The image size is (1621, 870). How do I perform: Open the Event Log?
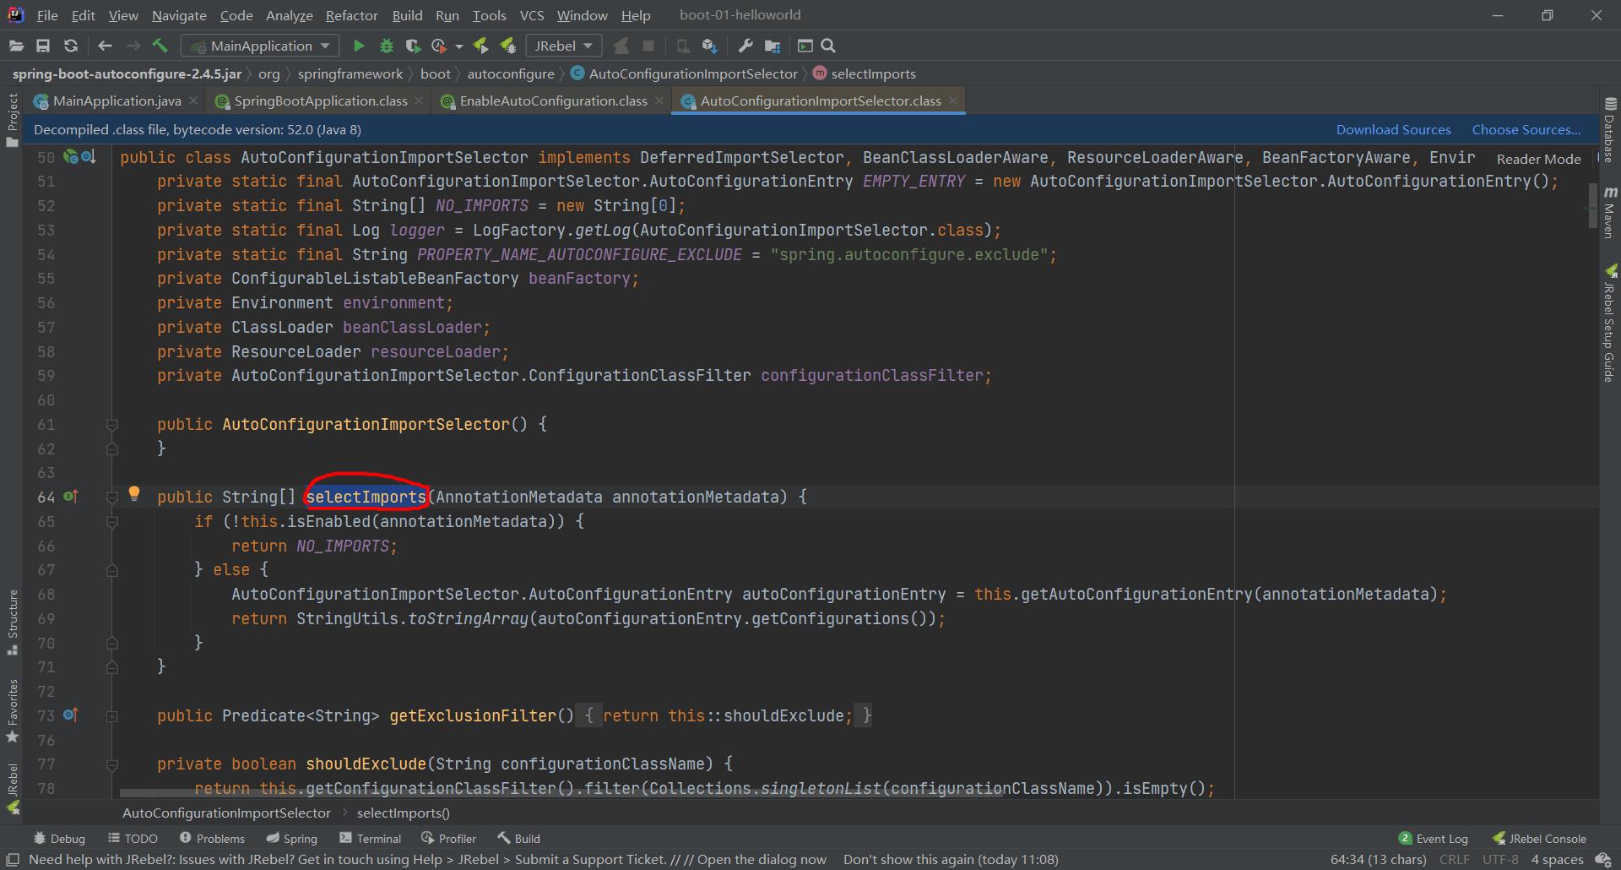click(x=1434, y=839)
